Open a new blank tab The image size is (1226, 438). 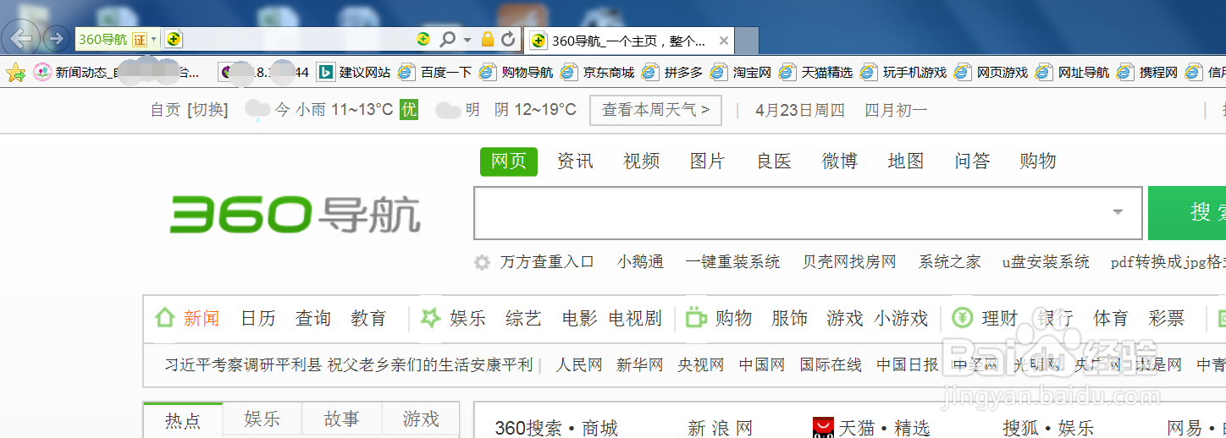(746, 41)
